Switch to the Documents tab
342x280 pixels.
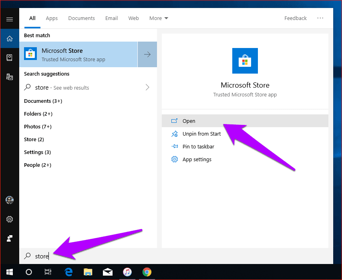81,18
